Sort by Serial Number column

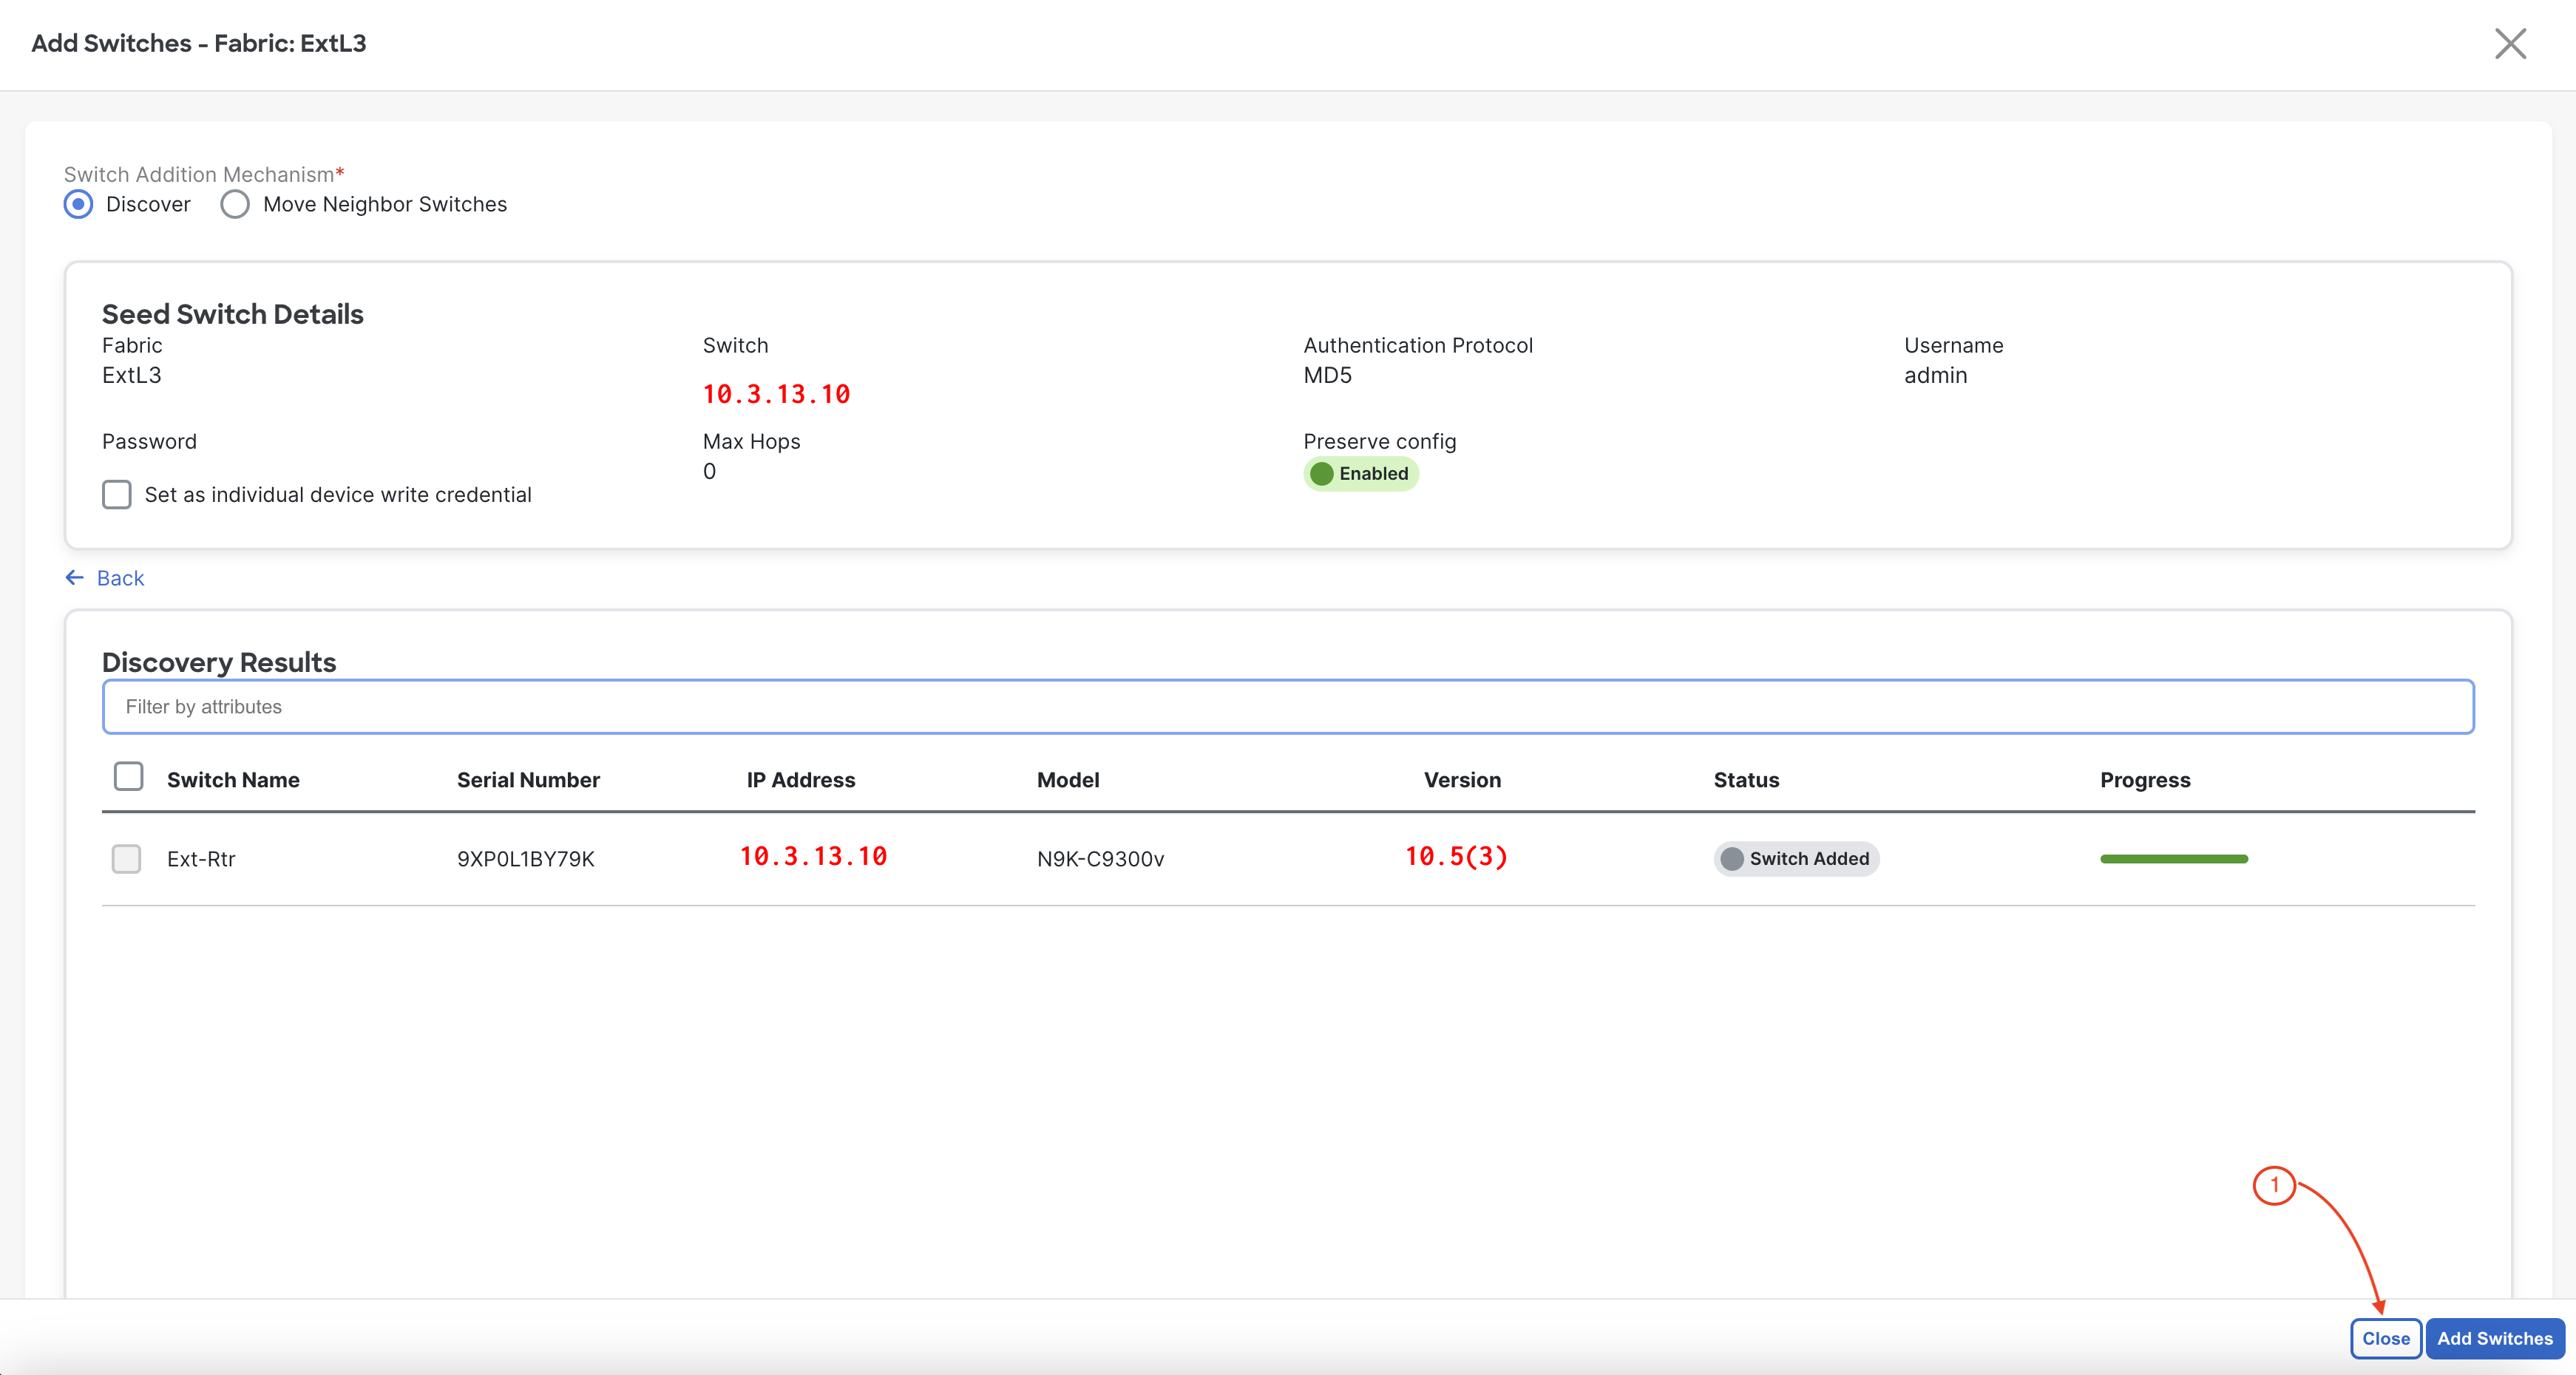click(x=528, y=780)
